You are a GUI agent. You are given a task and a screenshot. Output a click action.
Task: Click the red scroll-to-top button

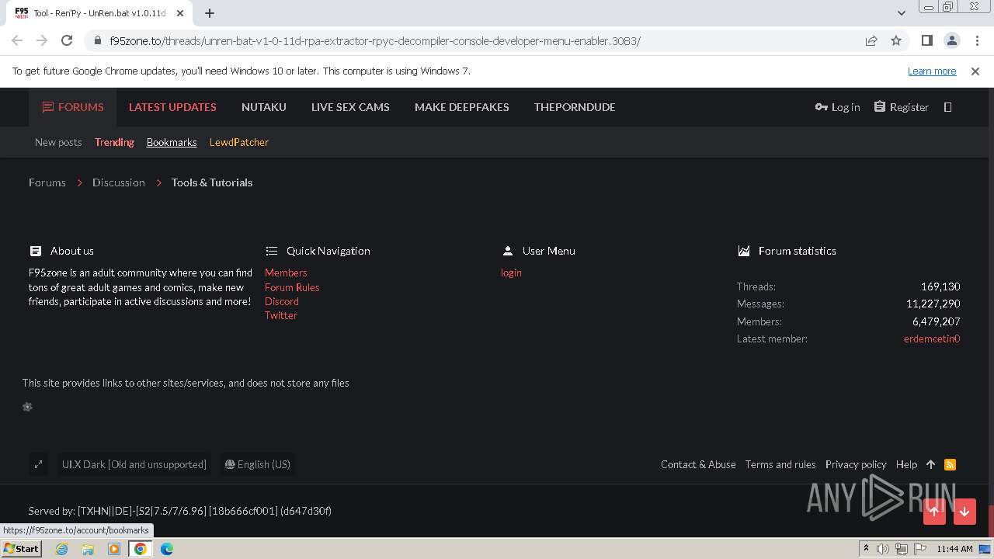pyautogui.click(x=934, y=512)
